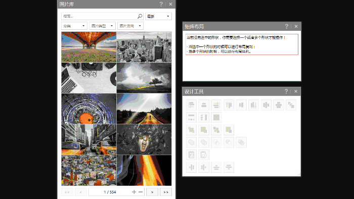Click the search input field in 图片库

point(99,16)
